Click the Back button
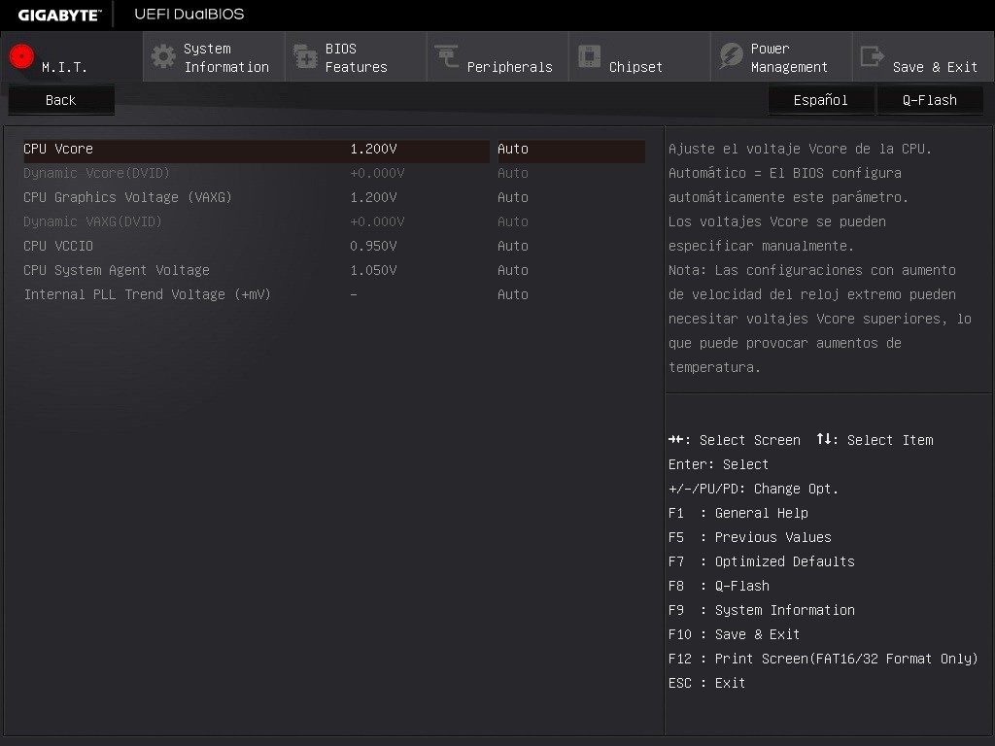The width and height of the screenshot is (995, 746). tap(61, 99)
